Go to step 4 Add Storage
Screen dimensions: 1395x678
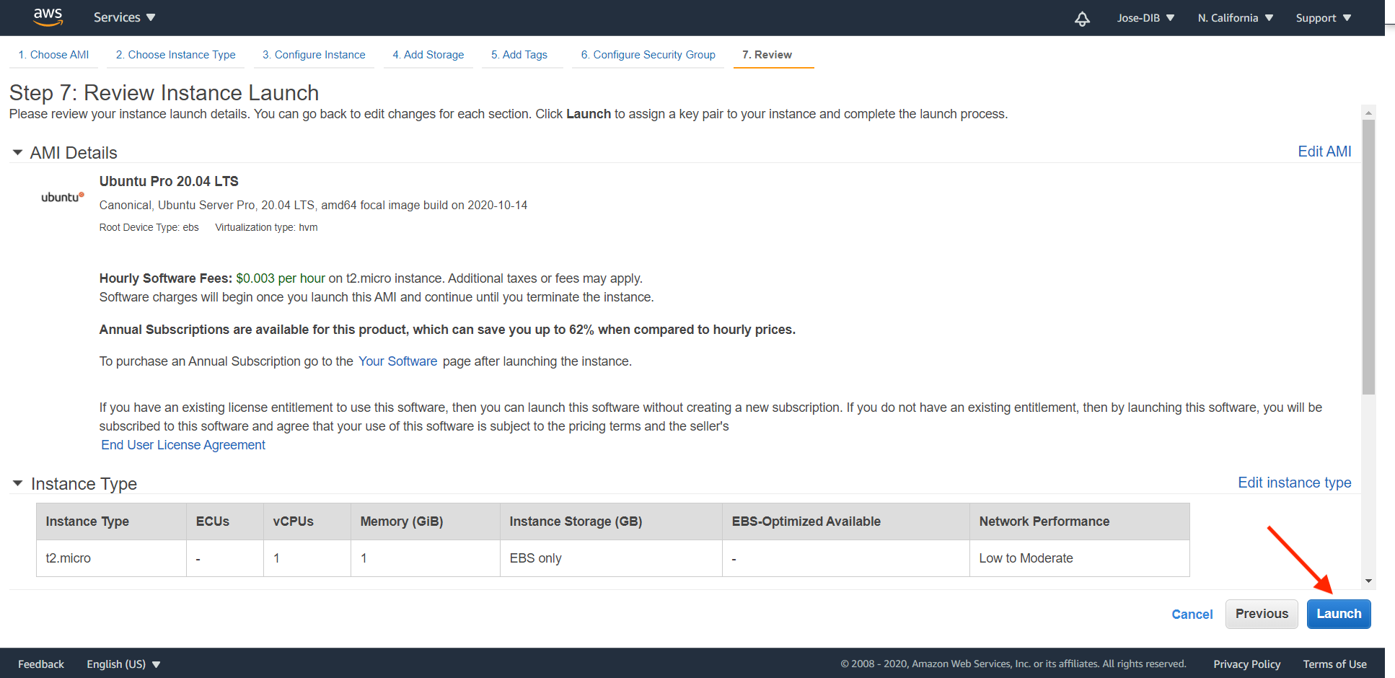pos(428,55)
